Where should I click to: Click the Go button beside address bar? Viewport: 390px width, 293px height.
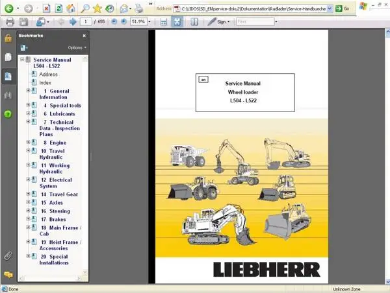click(343, 8)
